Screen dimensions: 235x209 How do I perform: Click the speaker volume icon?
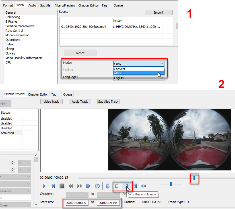[x=144, y=186]
